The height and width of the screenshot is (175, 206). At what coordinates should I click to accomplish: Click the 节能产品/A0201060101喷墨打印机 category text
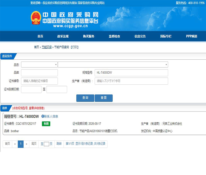[x=98, y=131]
